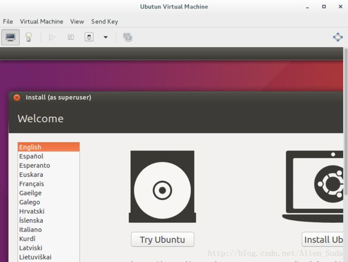Select English in the language list
This screenshot has height=262, width=348.
tap(49, 147)
